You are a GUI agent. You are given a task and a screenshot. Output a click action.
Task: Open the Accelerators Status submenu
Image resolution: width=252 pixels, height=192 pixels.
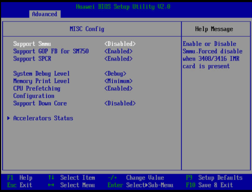[x=43, y=118]
